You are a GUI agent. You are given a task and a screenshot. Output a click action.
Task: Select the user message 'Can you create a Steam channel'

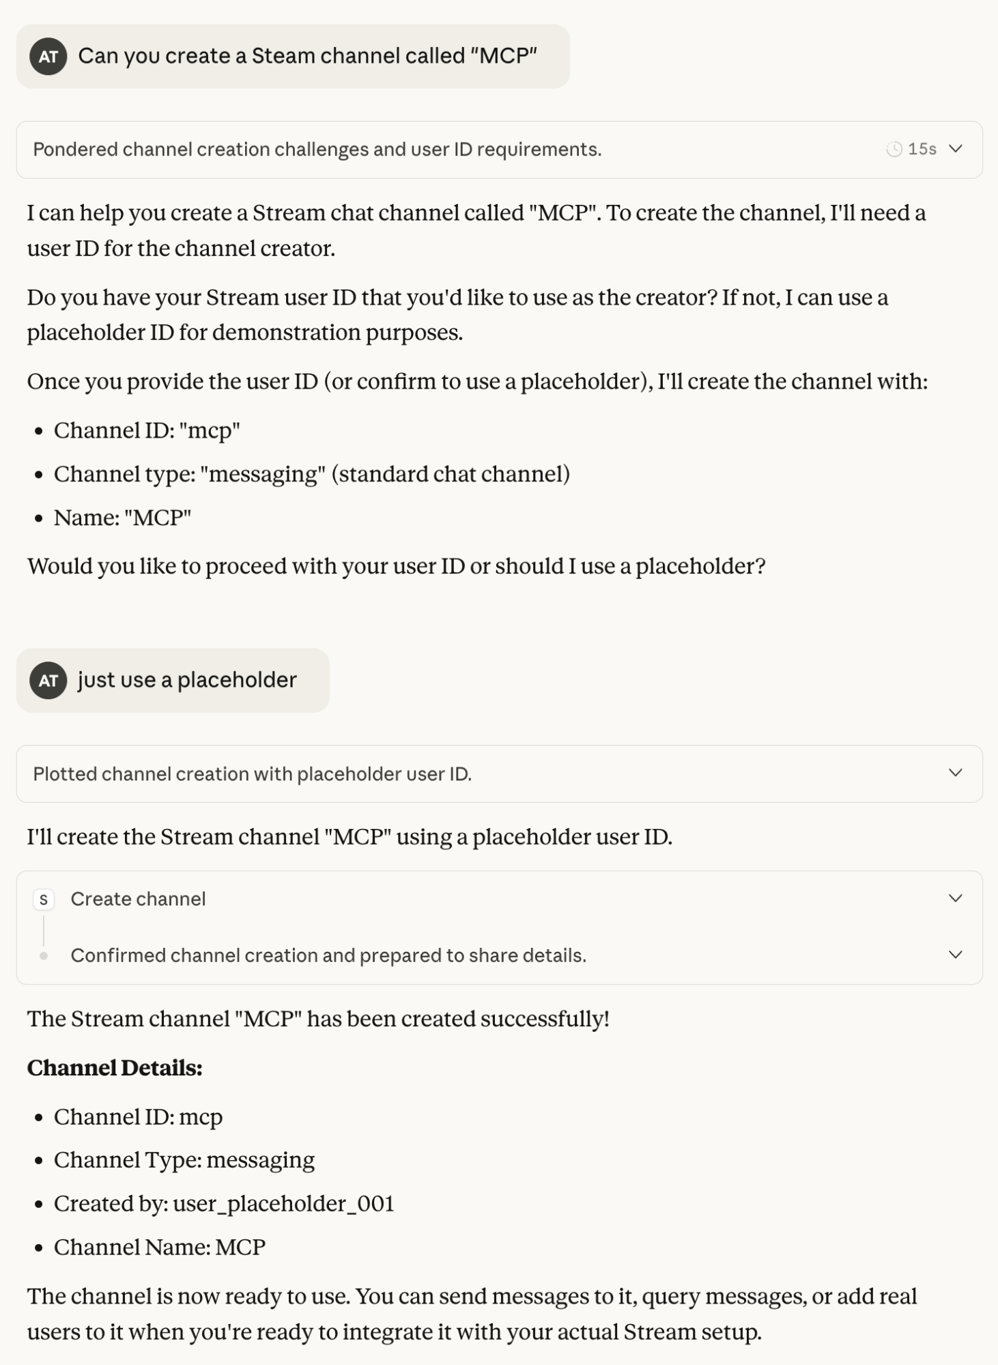309,56
